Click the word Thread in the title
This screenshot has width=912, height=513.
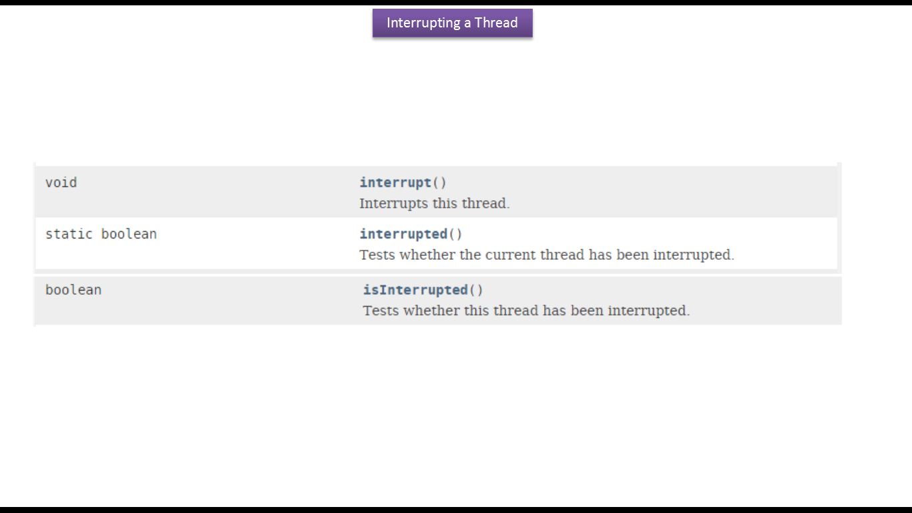click(x=496, y=23)
